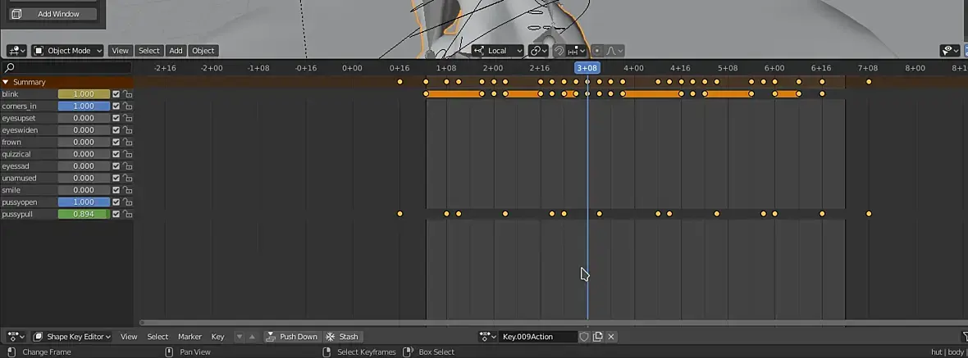Click the eyesupset value field
Image resolution: width=968 pixels, height=358 pixels.
[84, 118]
